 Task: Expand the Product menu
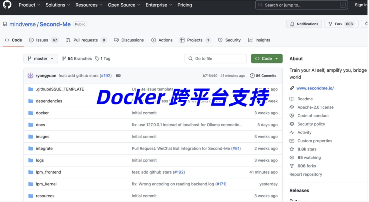30,5
